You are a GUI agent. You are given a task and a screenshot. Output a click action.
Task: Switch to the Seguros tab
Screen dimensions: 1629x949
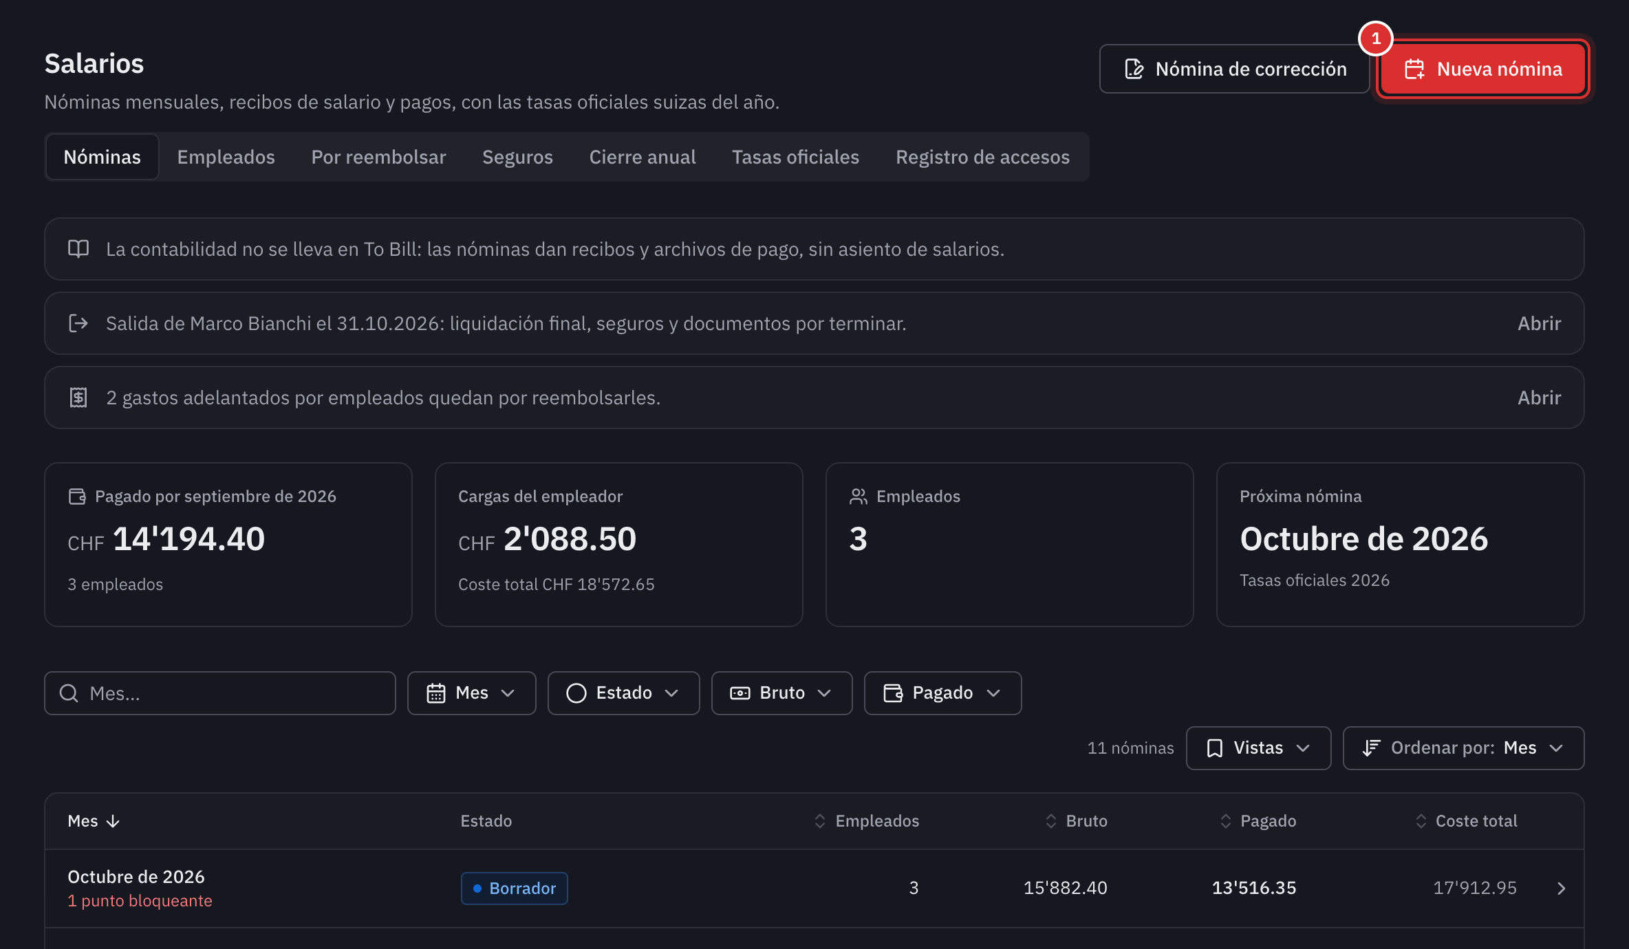[518, 157]
